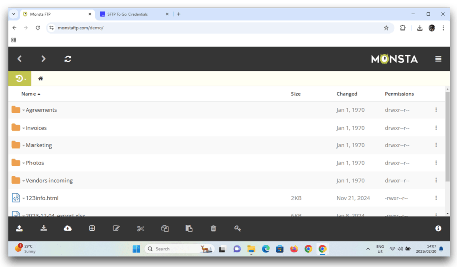Open more options for 123info.html row

436,198
